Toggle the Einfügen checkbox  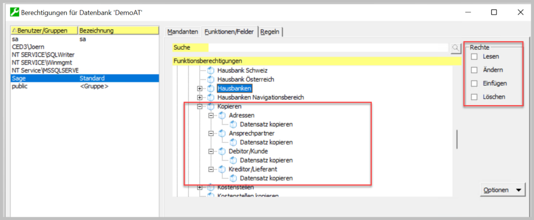tap(474, 83)
